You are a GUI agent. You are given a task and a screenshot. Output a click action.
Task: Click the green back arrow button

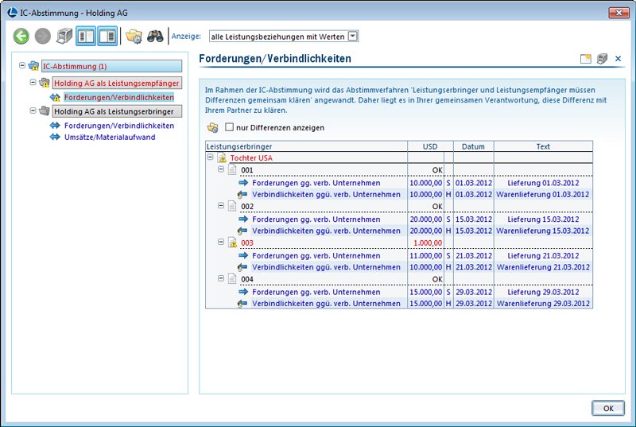[x=21, y=37]
